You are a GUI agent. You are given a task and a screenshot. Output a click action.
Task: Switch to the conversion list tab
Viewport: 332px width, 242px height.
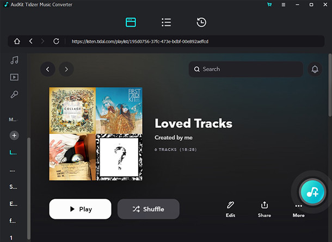(x=166, y=22)
